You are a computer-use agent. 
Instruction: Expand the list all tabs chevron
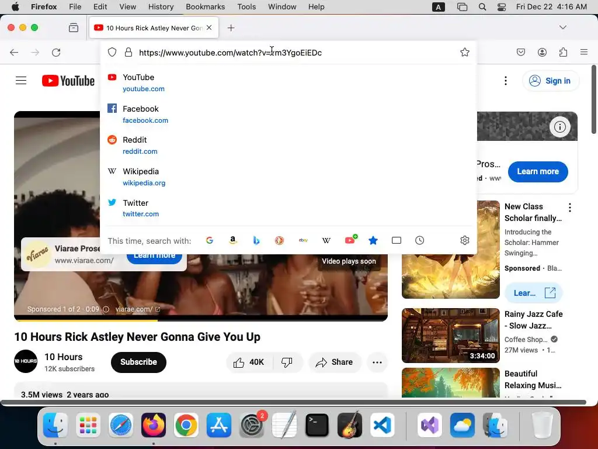[563, 27]
